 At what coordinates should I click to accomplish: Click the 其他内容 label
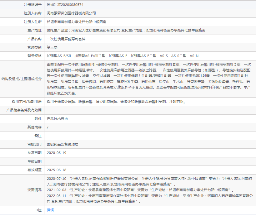tap(34, 127)
